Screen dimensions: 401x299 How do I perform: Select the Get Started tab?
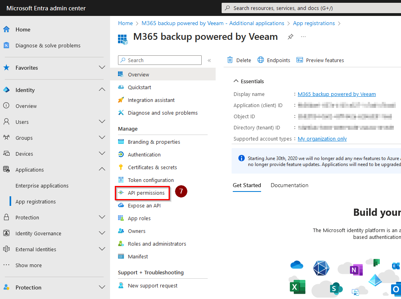[247, 186]
